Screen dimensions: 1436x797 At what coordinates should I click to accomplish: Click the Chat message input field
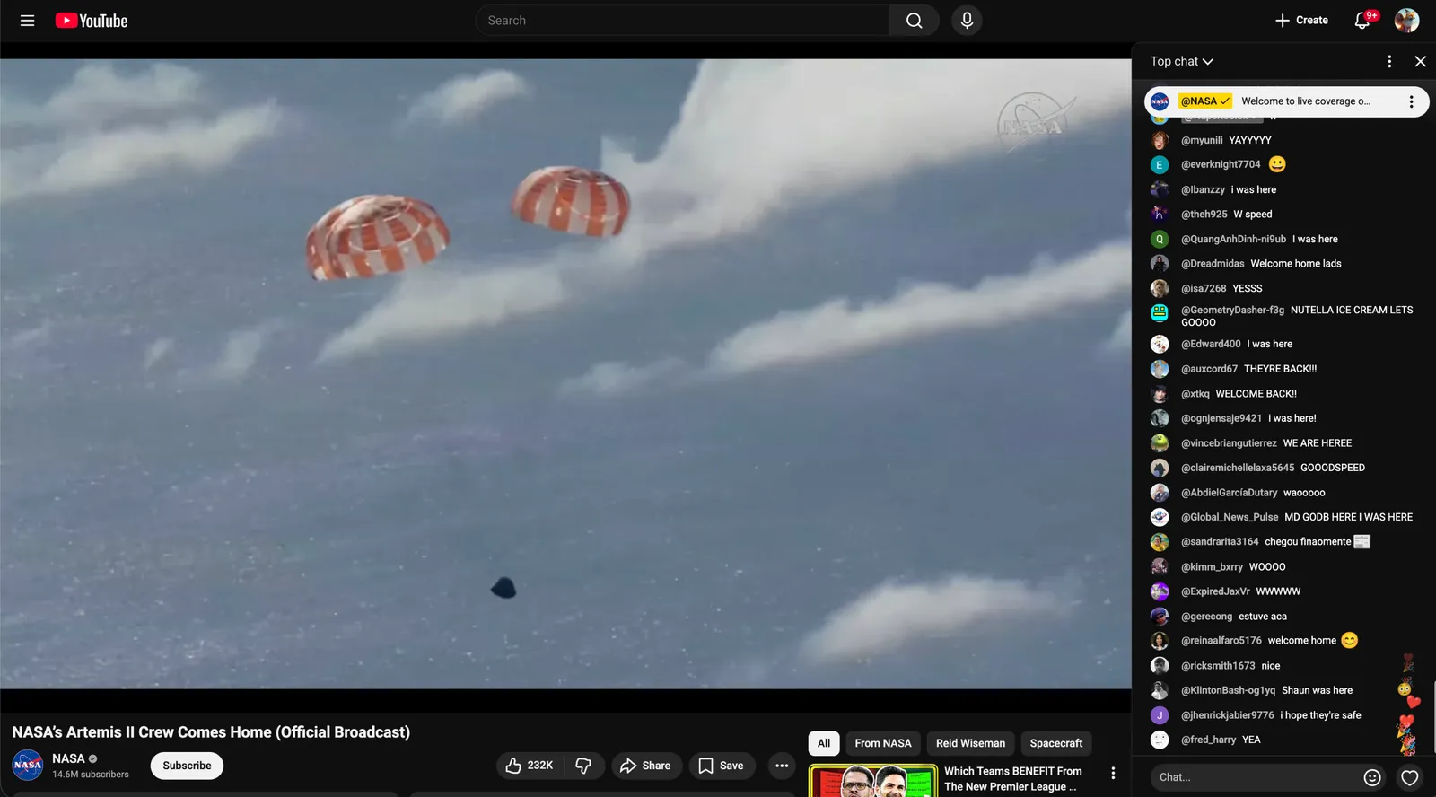pyautogui.click(x=1256, y=777)
